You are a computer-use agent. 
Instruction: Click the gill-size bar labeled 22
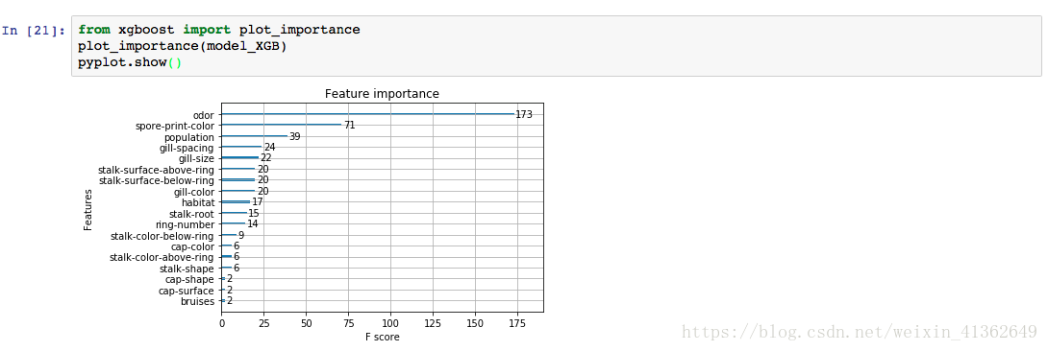tap(240, 158)
